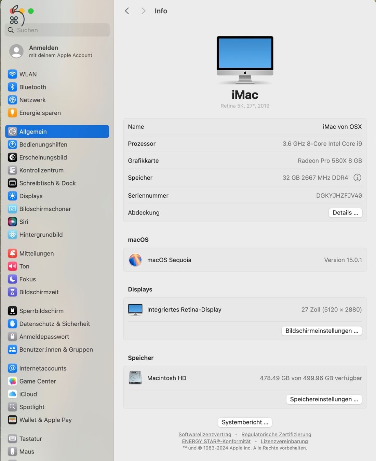Select the Internetaccounts @ icon
The height and width of the screenshot is (461, 376).
coord(12,368)
